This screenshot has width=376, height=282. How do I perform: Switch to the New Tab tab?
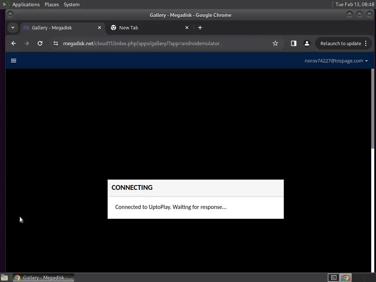click(x=150, y=28)
